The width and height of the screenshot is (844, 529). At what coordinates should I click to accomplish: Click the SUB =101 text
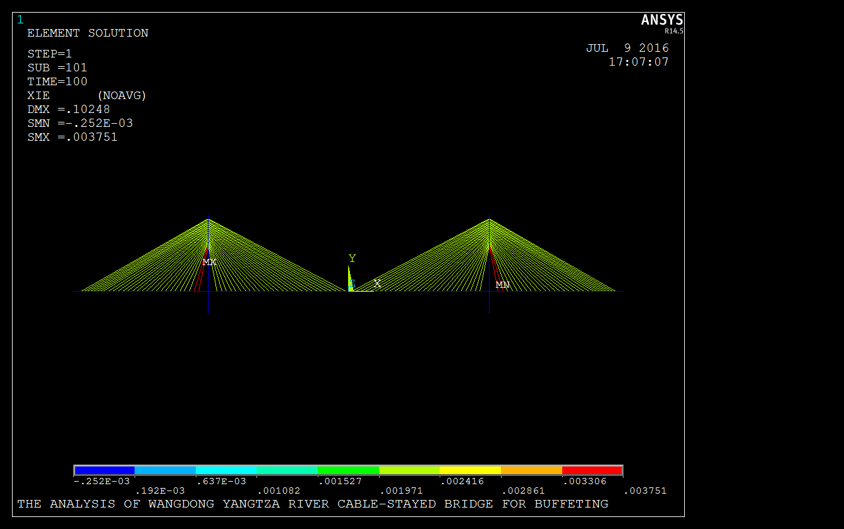(57, 68)
